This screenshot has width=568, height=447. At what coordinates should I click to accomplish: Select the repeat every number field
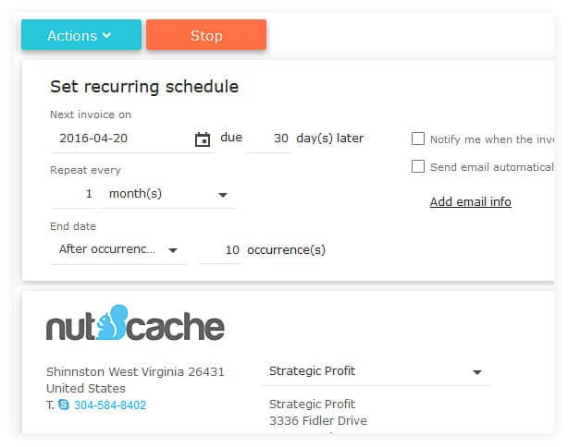pyautogui.click(x=73, y=194)
